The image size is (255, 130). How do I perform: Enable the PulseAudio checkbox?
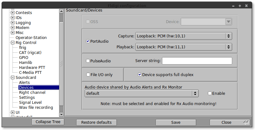coord(88,61)
